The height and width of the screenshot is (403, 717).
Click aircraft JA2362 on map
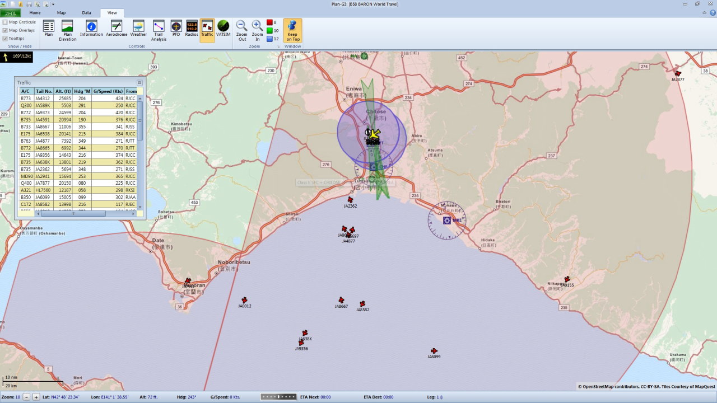350,200
